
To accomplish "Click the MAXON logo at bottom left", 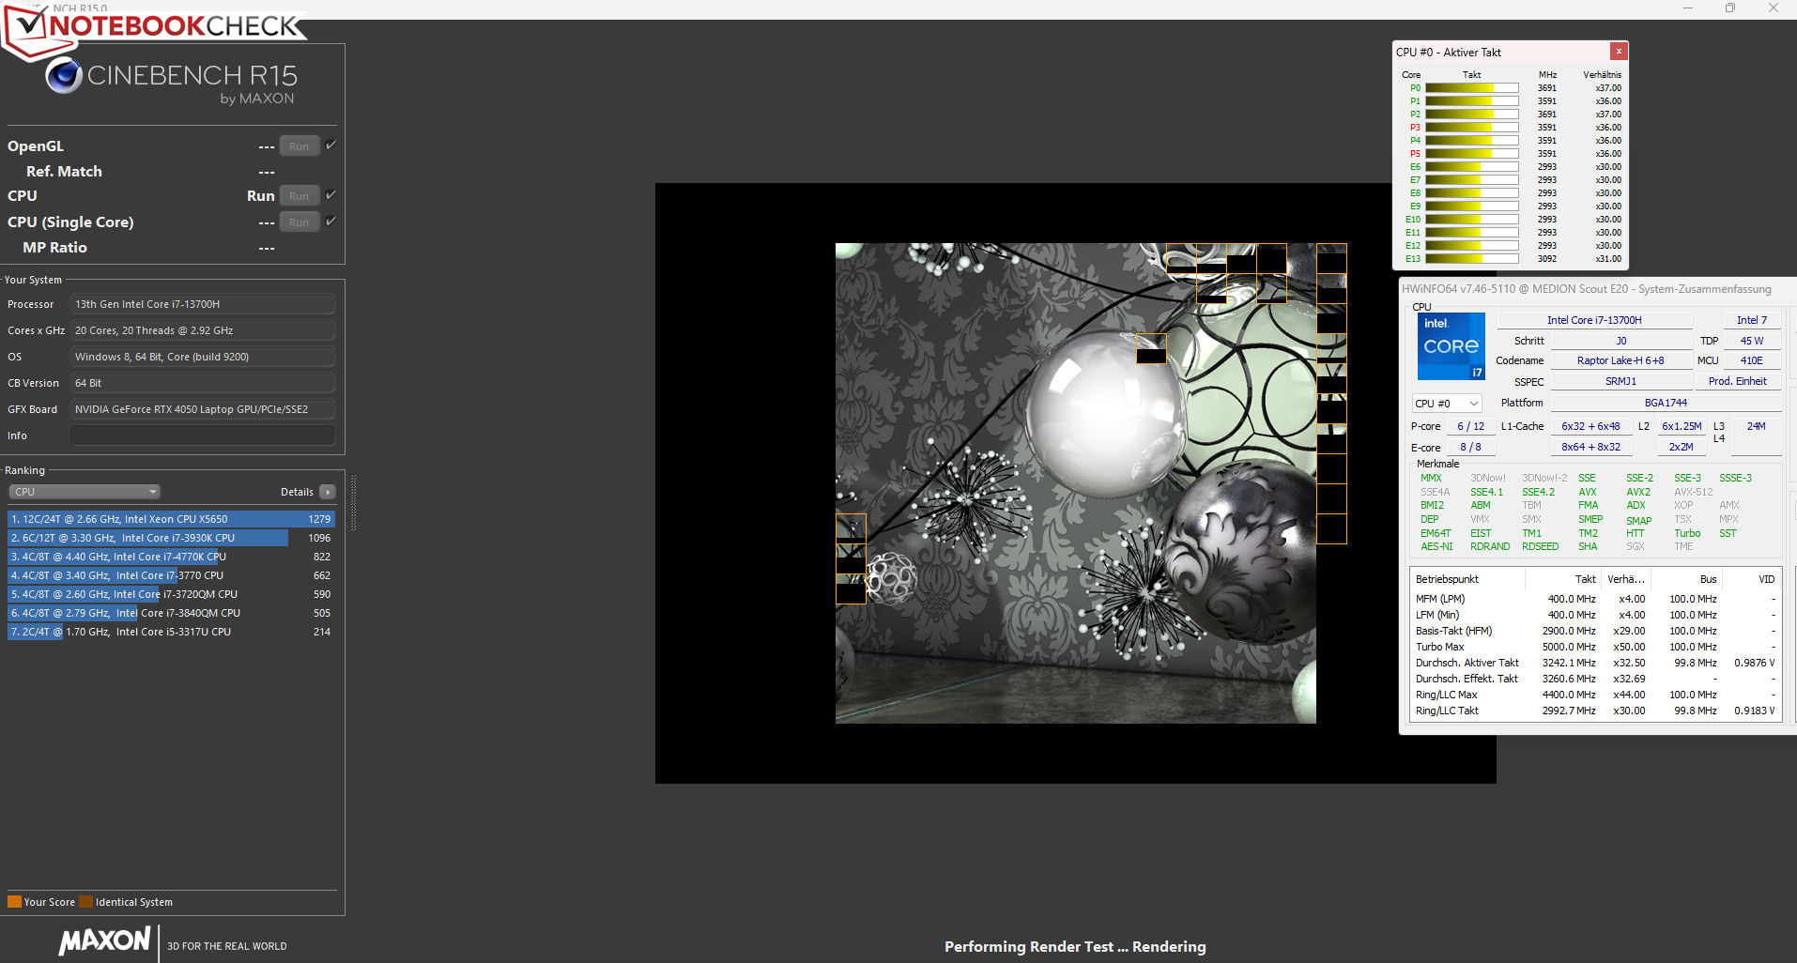I will coord(104,941).
